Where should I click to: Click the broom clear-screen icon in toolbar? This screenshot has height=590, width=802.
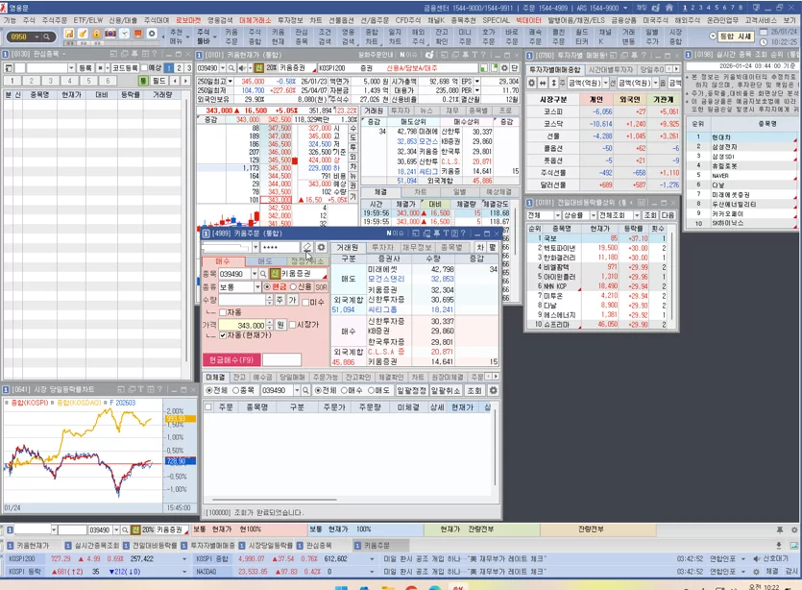point(83,34)
